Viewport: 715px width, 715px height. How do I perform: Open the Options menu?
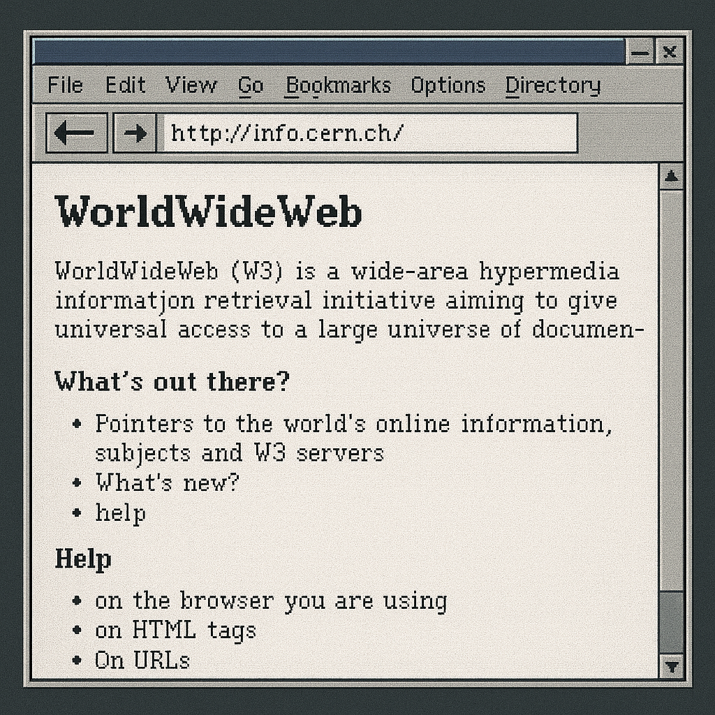(x=448, y=85)
